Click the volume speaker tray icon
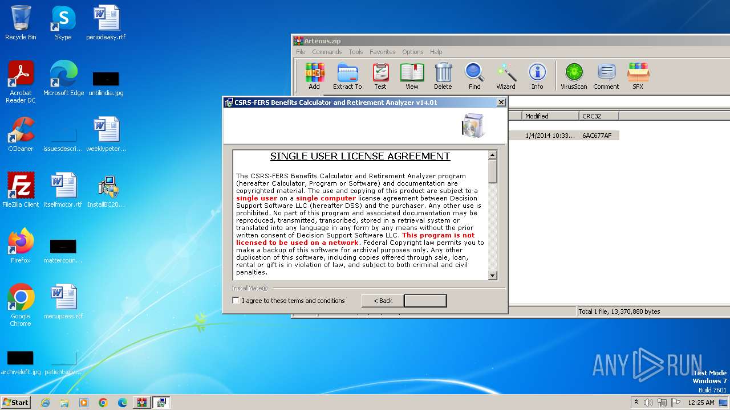 pos(648,403)
